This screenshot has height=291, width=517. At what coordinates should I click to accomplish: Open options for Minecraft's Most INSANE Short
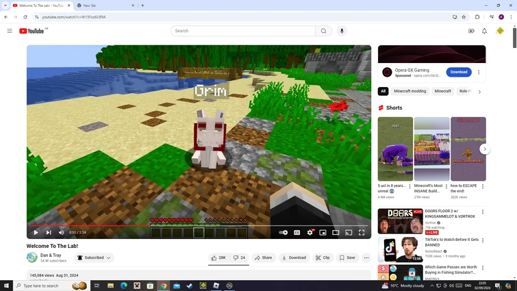pyautogui.click(x=446, y=186)
